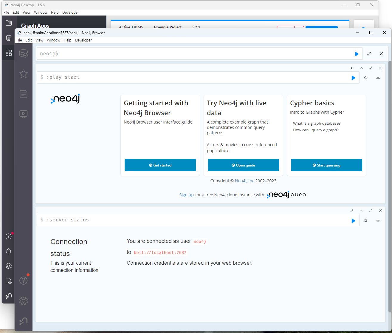Open 'What is a graph database?' link

coord(317,123)
